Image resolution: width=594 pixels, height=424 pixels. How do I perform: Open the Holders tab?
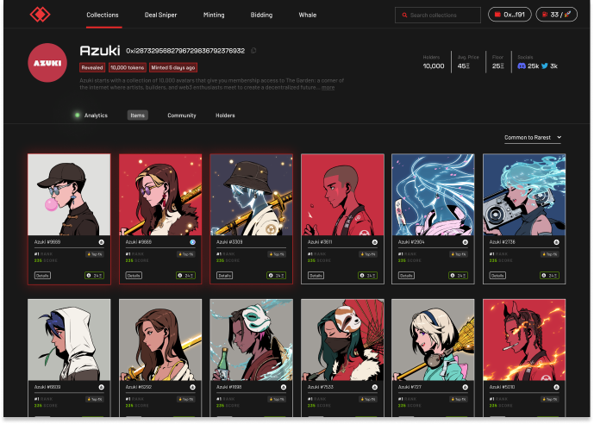click(225, 115)
